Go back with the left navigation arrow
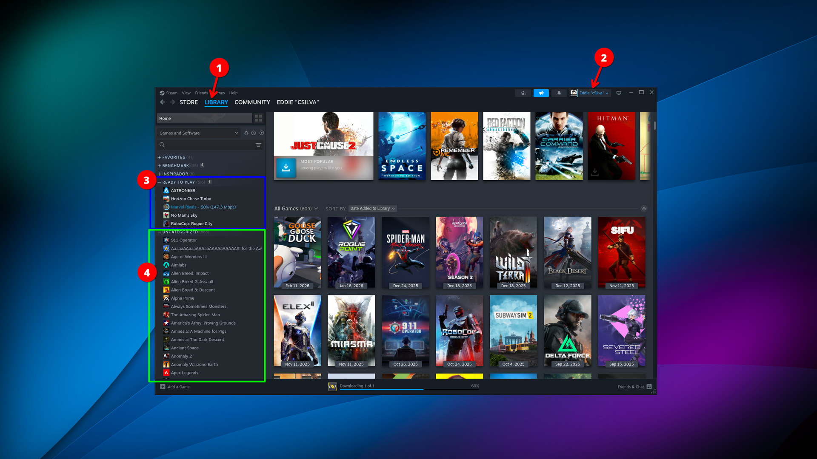Image resolution: width=817 pixels, height=459 pixels. click(x=163, y=102)
